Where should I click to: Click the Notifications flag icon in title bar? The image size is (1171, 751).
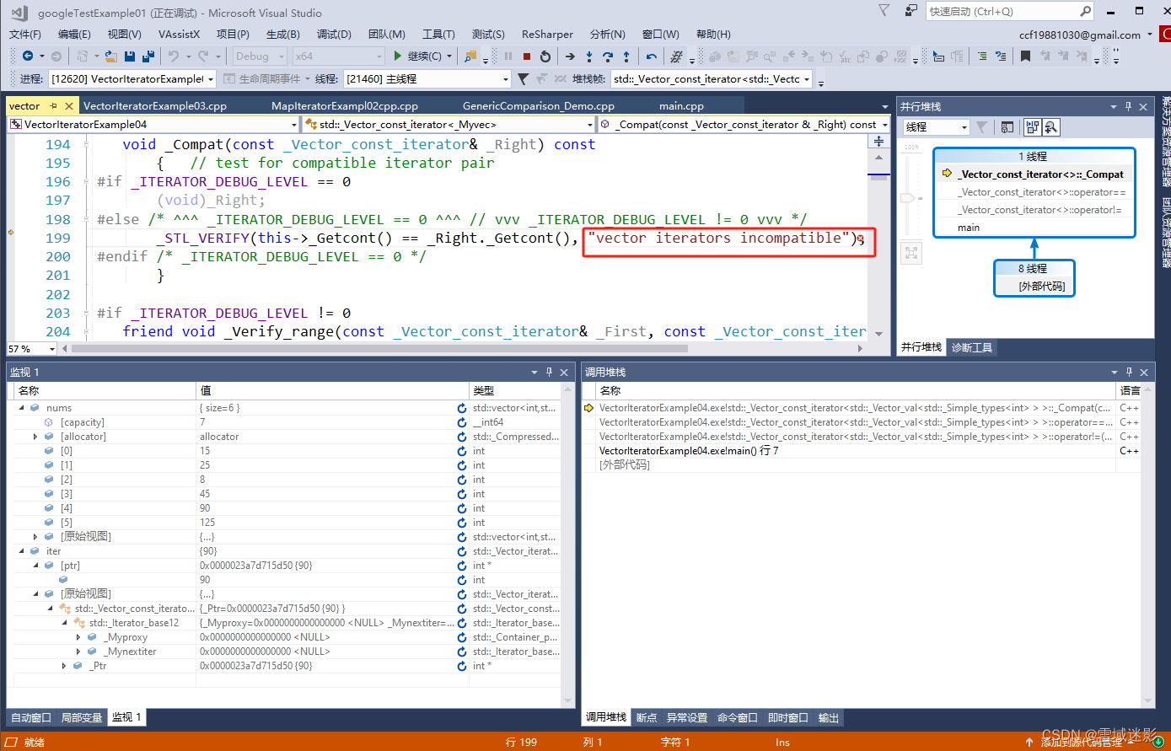pos(884,11)
